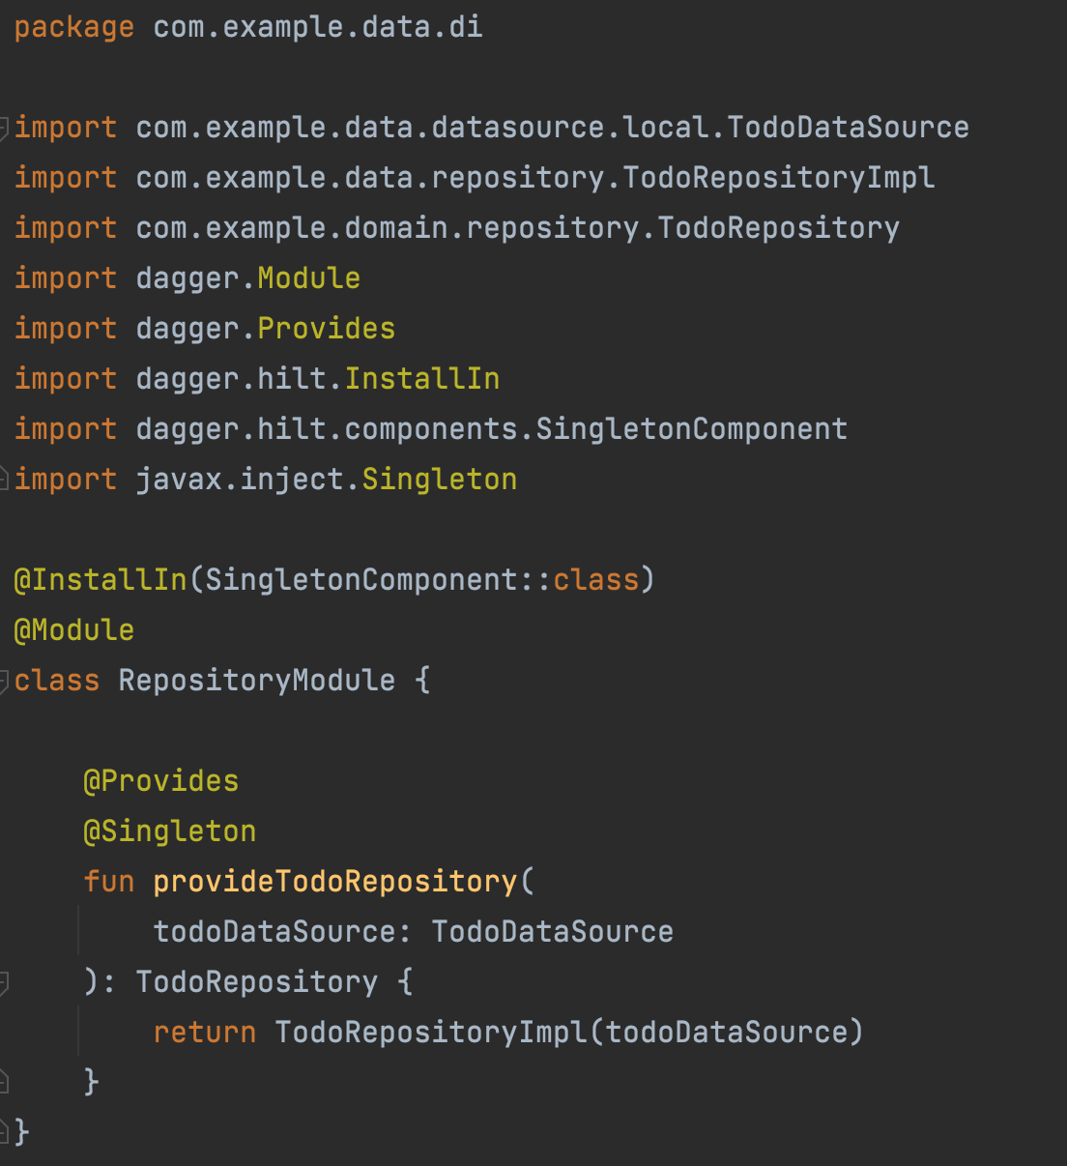Click the @Singleton annotation

[170, 831]
